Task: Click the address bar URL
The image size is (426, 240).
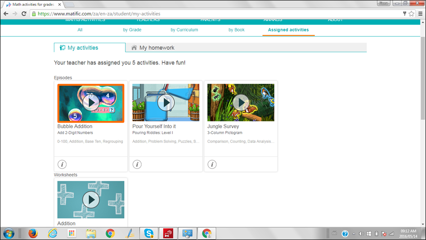Action: coord(99,13)
